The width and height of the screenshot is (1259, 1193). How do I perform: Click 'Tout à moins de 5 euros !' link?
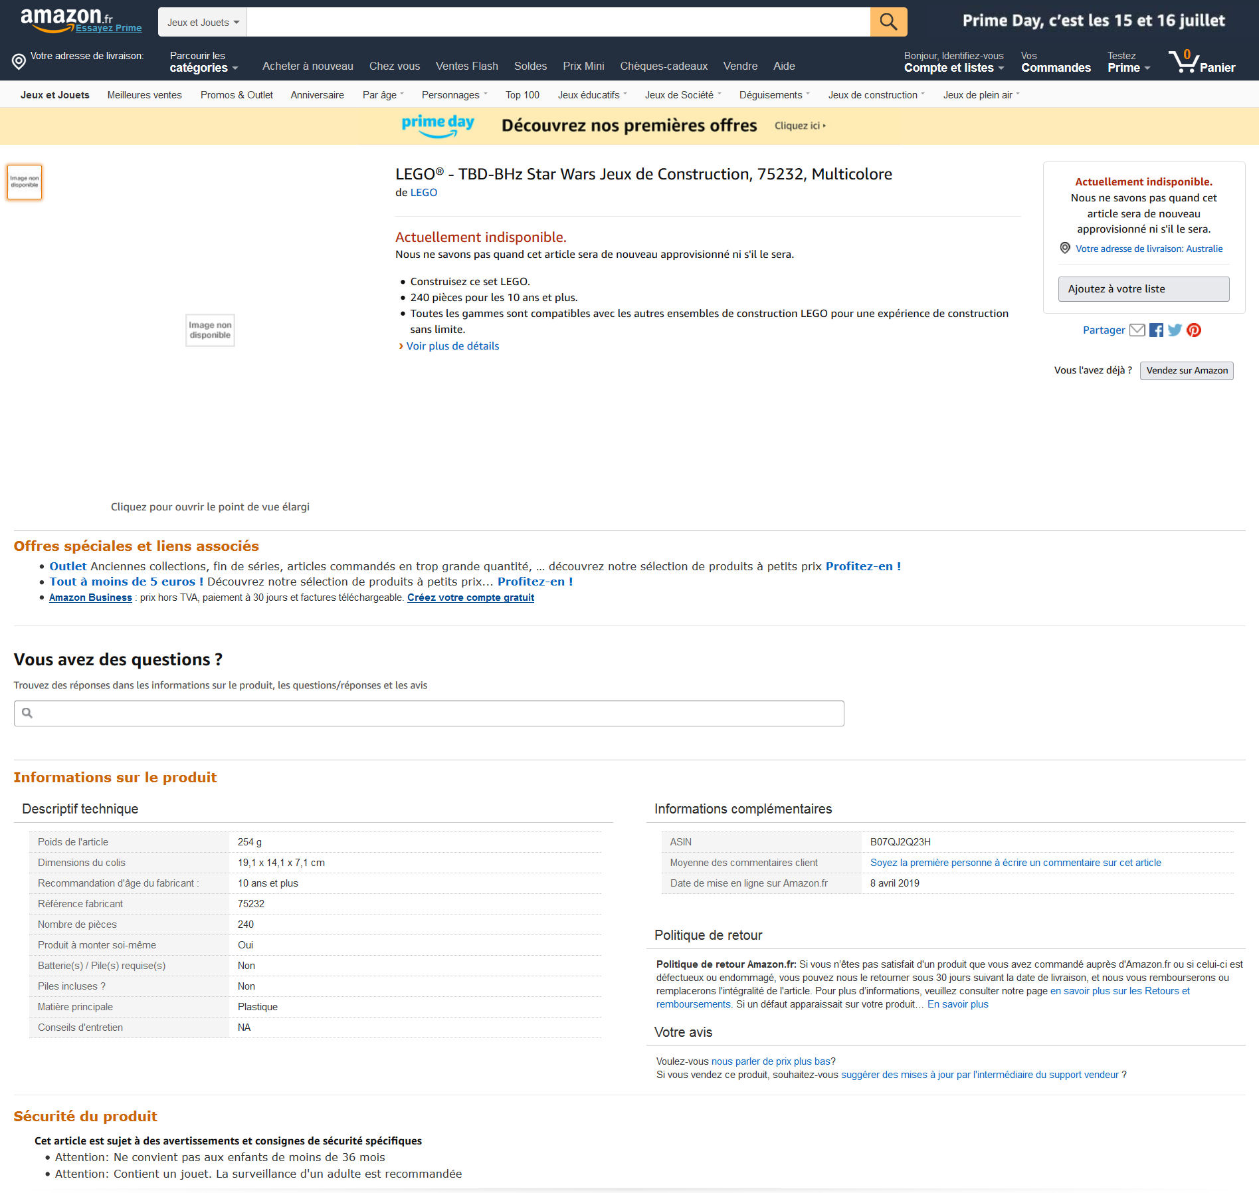point(126,582)
